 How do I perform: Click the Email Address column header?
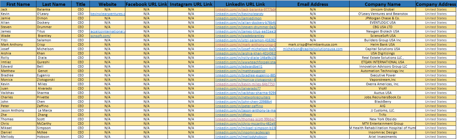(x=313, y=4)
